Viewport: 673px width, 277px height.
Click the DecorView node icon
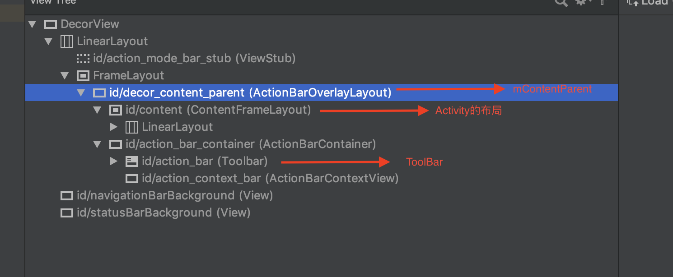tap(51, 24)
